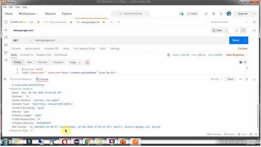Toggle two-pane view icon in status bar

(251, 134)
